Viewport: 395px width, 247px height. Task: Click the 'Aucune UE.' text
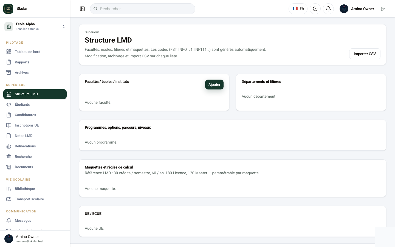click(x=94, y=228)
